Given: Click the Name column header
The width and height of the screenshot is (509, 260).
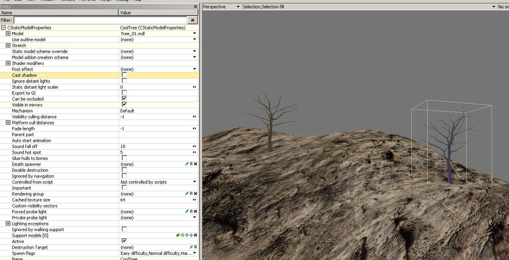Looking at the screenshot, I should 59,13.
